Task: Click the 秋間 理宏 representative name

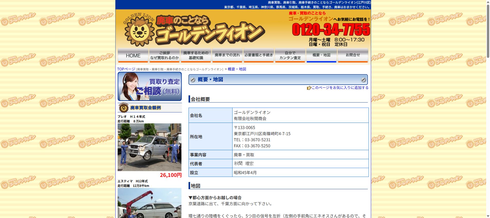Action: 244,164
